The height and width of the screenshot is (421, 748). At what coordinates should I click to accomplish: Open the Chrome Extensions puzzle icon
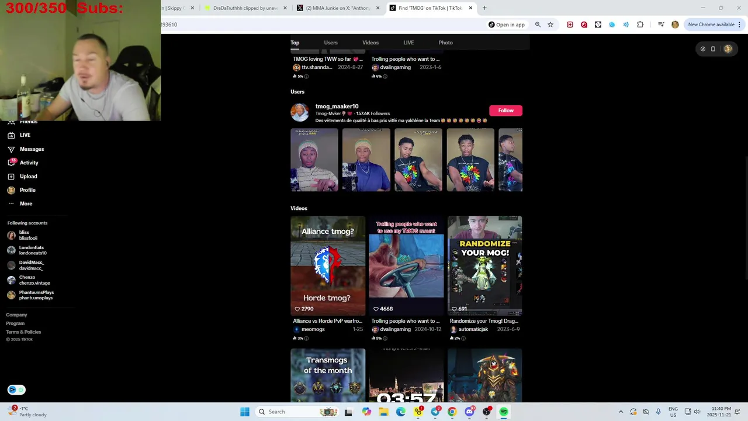[640, 25]
